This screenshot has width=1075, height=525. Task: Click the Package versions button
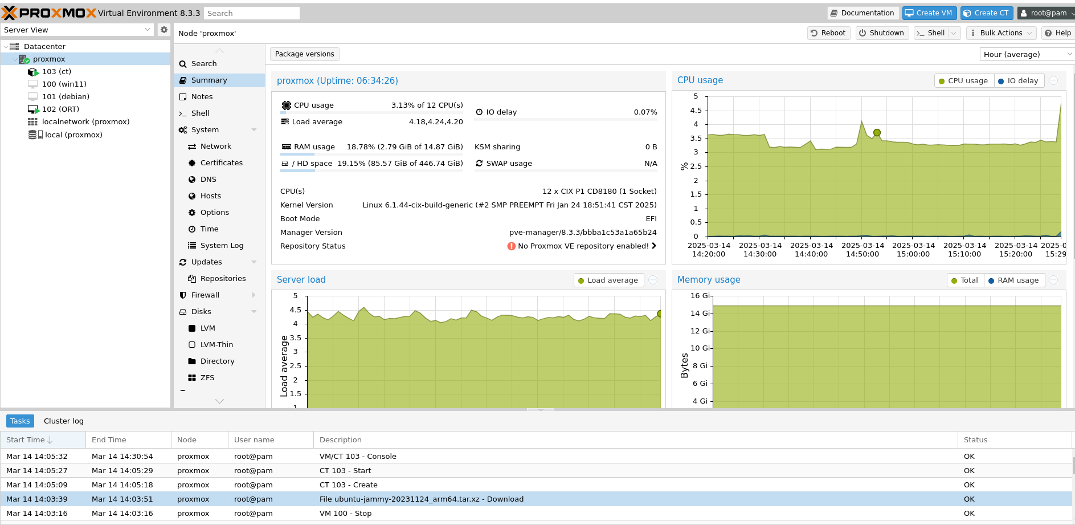tap(305, 54)
